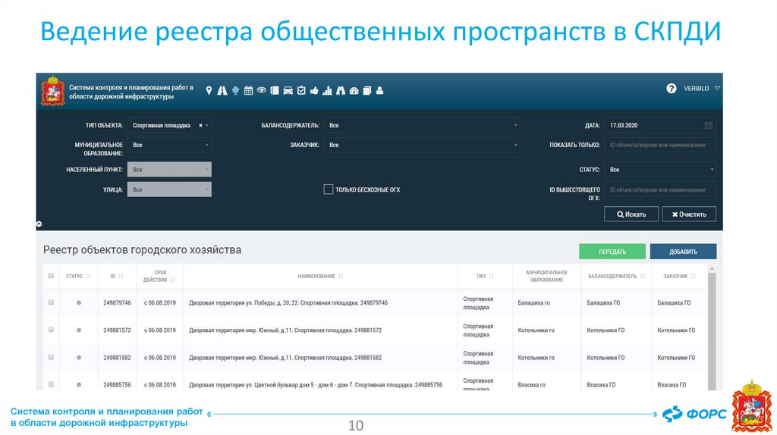The width and height of the screenshot is (777, 435).
Task: Focus the ID вышестоящего ОГХ input
Action: pyautogui.click(x=661, y=189)
